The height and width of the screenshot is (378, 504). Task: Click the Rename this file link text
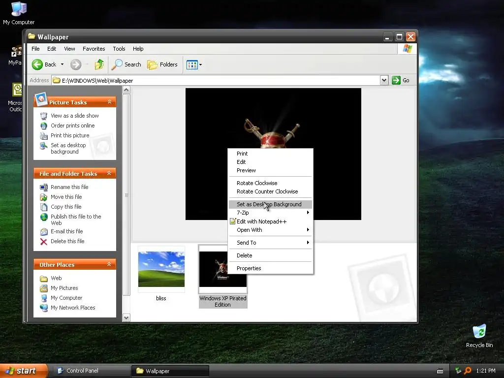click(x=69, y=187)
